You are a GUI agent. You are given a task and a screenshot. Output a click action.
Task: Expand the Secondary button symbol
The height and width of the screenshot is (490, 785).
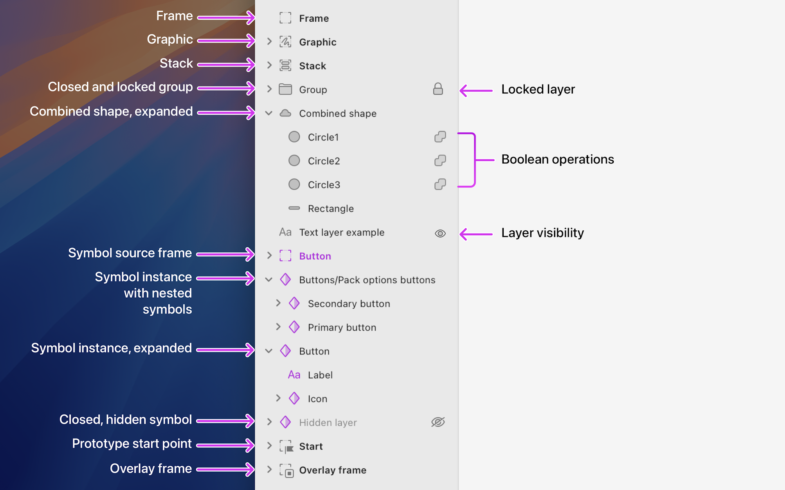(278, 303)
